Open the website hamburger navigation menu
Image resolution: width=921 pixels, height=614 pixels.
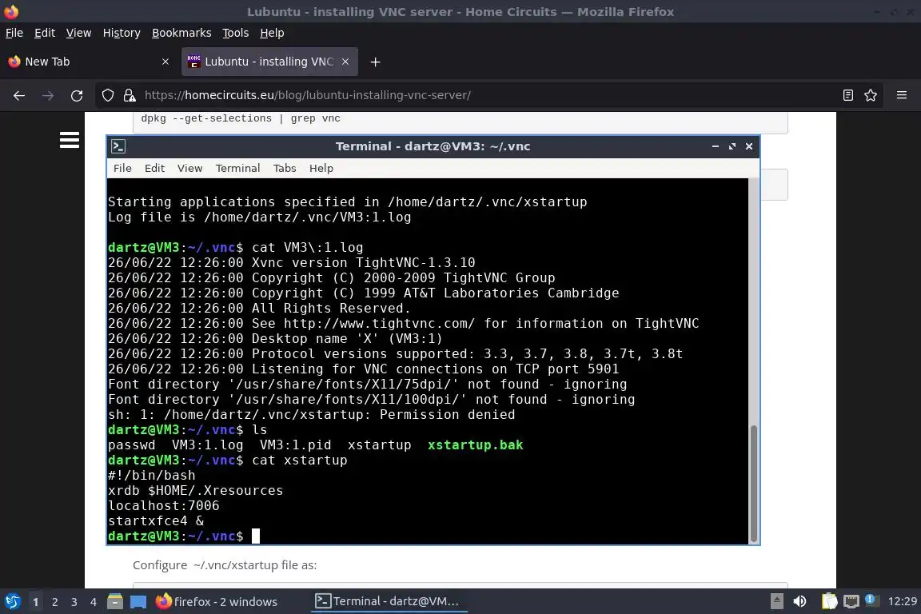[70, 141]
